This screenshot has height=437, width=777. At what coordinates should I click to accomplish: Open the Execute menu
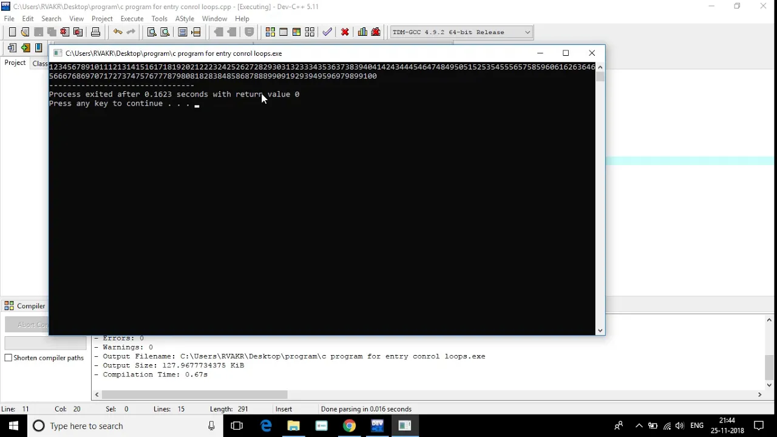[x=132, y=19]
